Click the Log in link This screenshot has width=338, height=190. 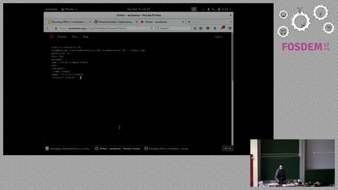click(x=218, y=36)
